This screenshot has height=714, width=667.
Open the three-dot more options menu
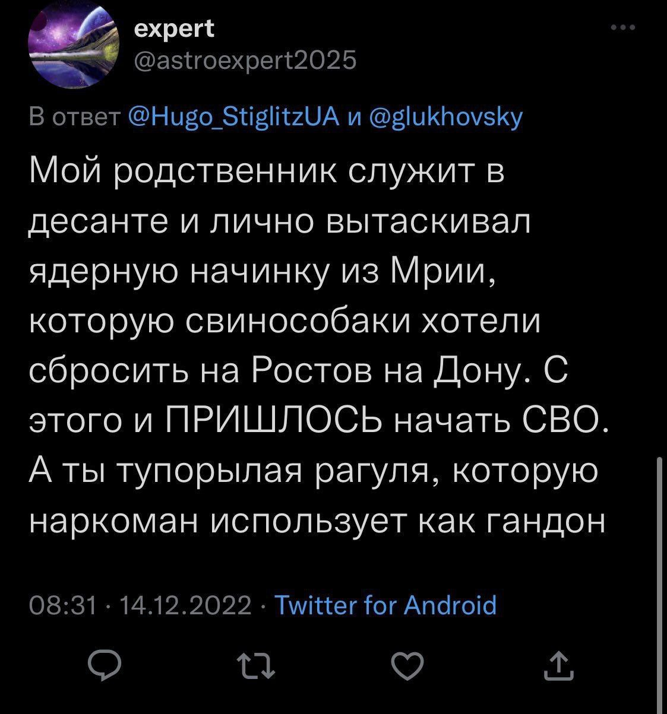pos(623,28)
